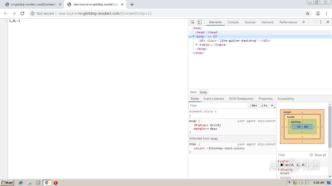This screenshot has width=332, height=186.
Task: Select the head element node
Action: click(x=207, y=32)
